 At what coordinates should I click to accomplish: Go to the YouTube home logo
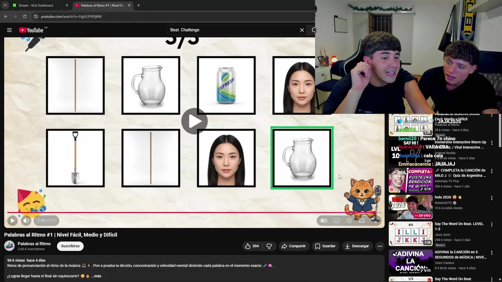[31, 30]
